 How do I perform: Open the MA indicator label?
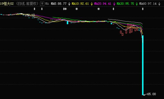pos(47,4)
